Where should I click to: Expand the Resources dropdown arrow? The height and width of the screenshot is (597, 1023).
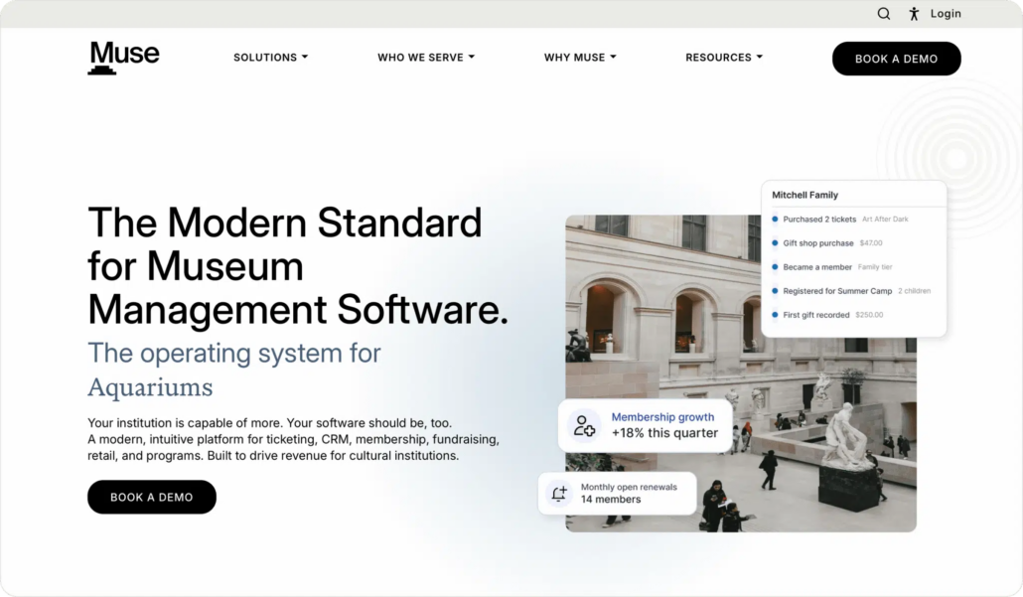click(x=760, y=58)
